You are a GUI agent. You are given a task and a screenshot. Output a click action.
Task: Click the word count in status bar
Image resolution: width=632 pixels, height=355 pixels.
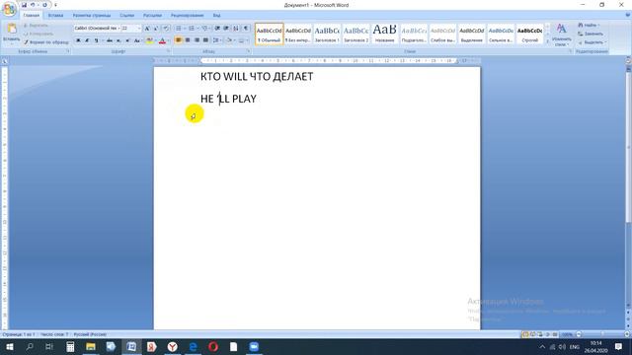click(54, 334)
